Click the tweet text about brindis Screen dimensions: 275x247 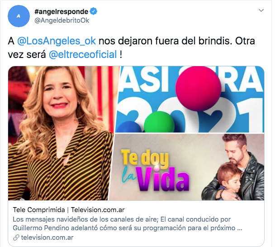click(x=131, y=48)
